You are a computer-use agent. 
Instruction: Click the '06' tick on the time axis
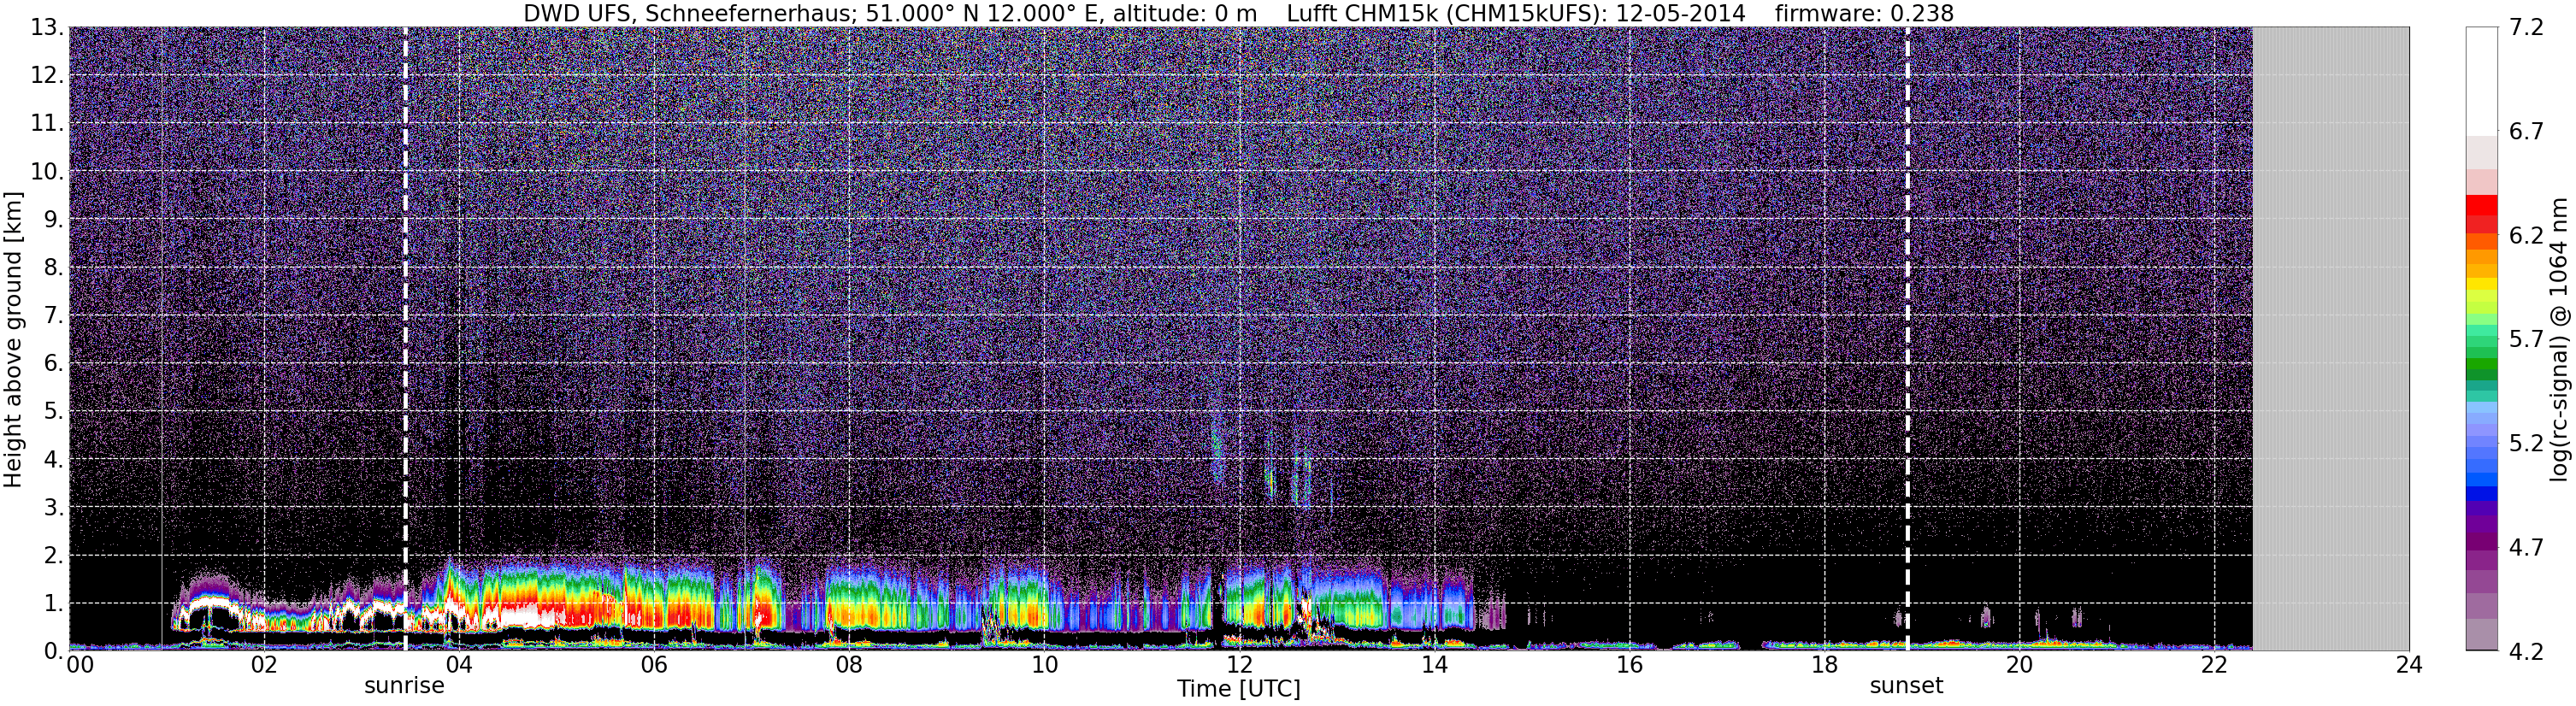[x=653, y=665]
